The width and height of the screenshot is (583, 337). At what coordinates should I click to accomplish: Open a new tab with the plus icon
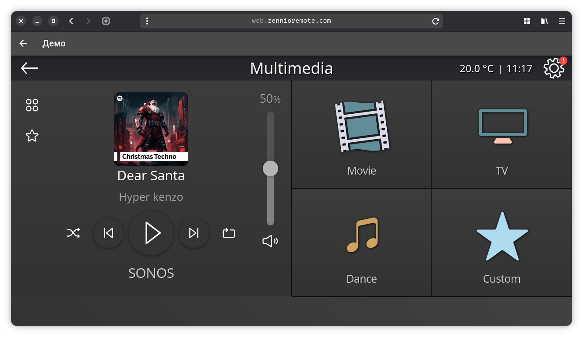click(106, 21)
